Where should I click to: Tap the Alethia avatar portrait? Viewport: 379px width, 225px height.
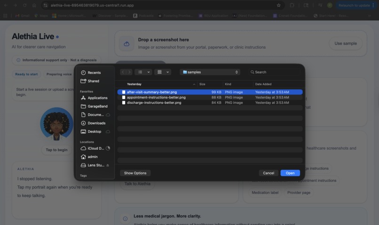(56, 124)
